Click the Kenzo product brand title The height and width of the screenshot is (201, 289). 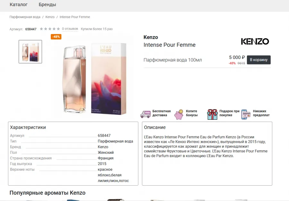point(151,37)
